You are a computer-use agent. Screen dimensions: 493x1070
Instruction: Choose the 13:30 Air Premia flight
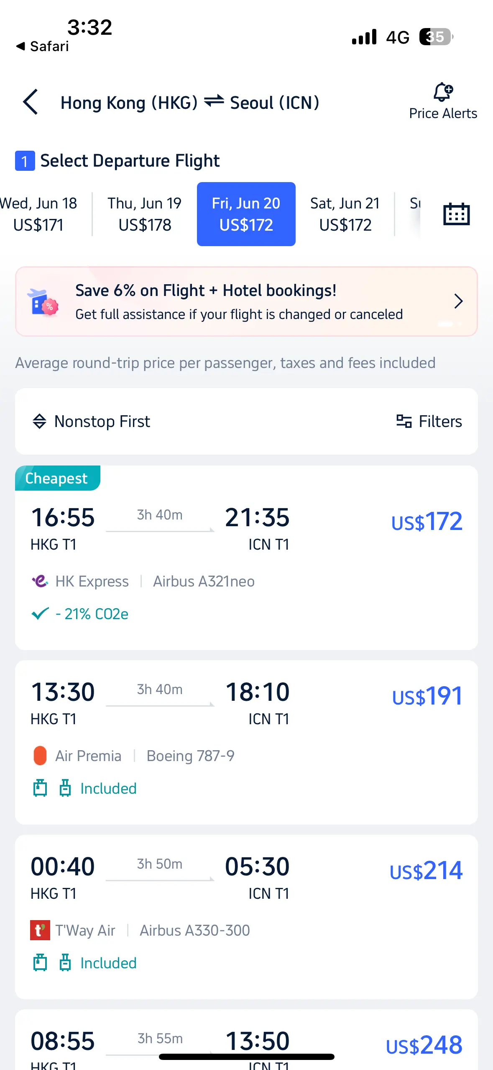(x=246, y=742)
